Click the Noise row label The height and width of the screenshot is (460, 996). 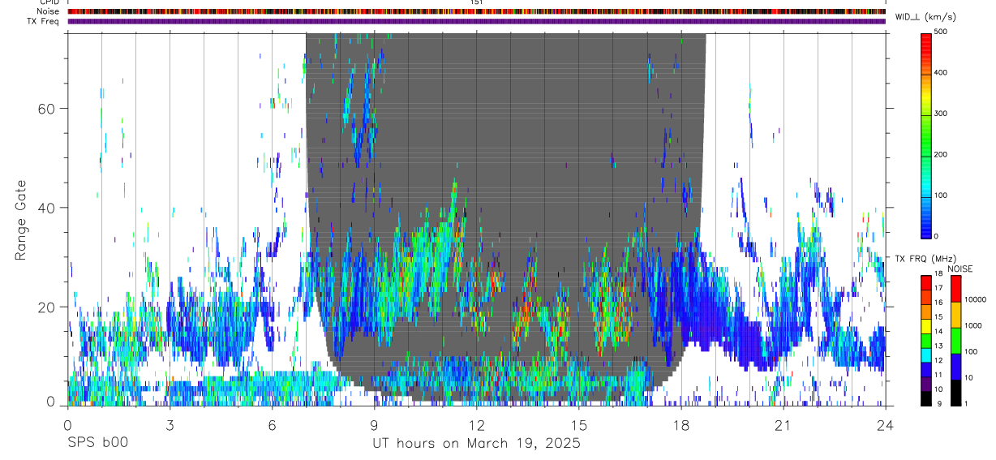coord(48,11)
